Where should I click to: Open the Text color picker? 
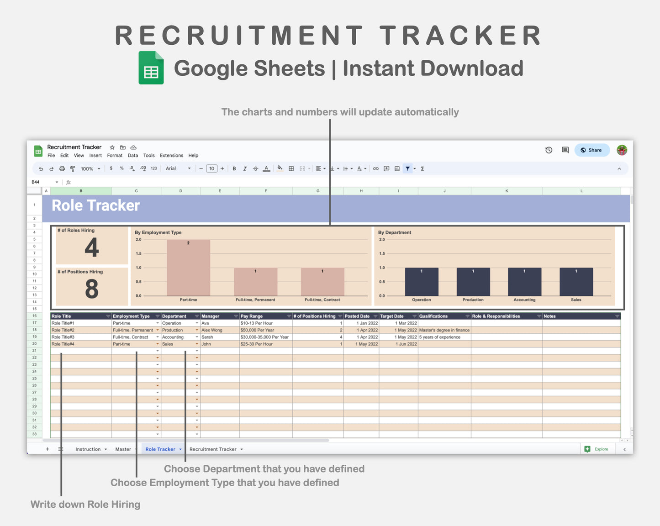pyautogui.click(x=266, y=168)
